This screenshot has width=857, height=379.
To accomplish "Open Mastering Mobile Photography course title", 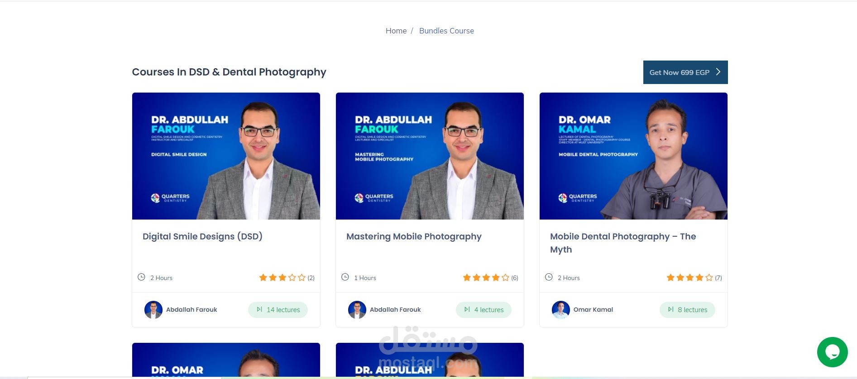I will pyautogui.click(x=414, y=236).
